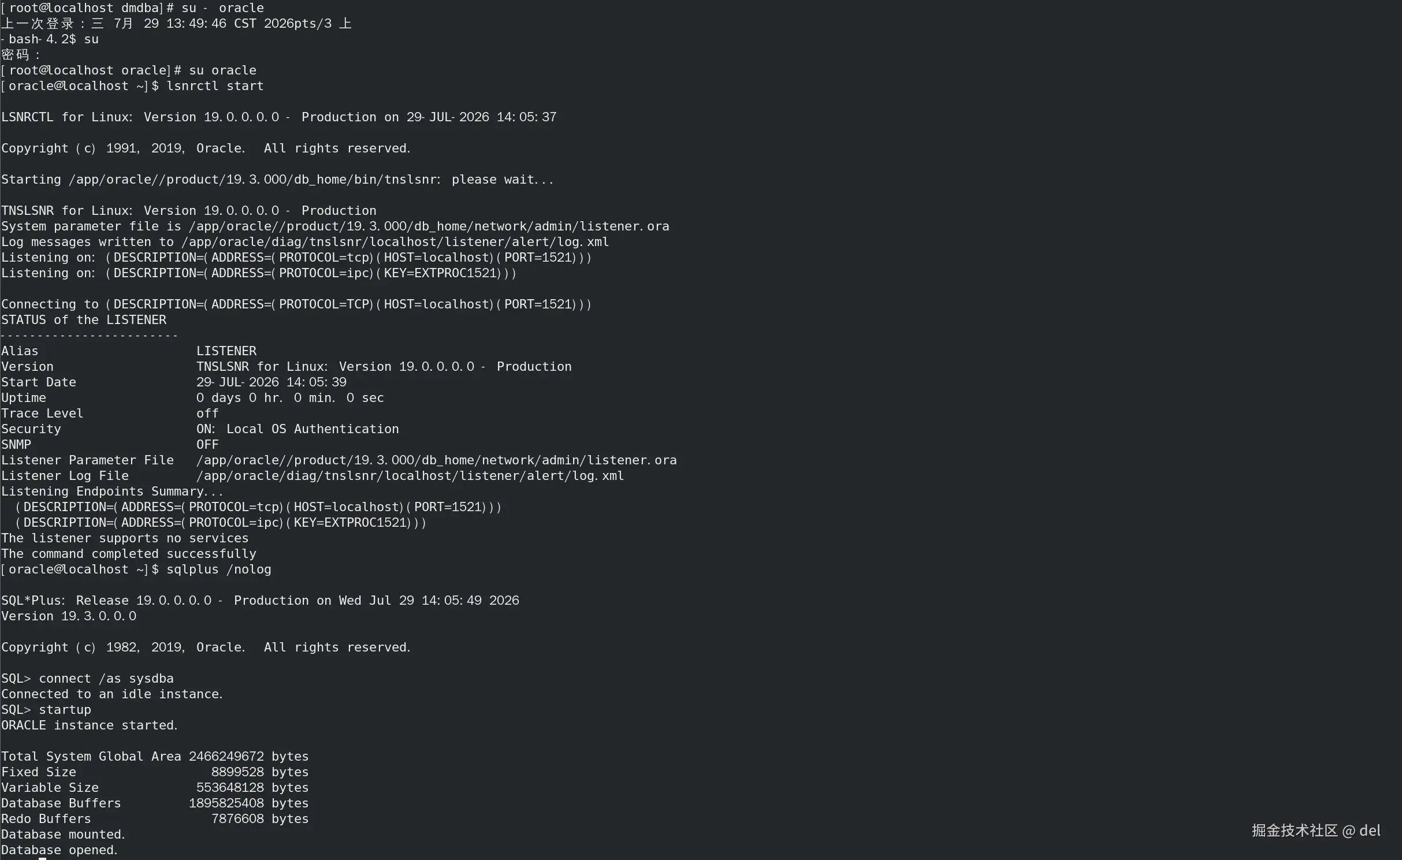Click the Listener Parameter File path
This screenshot has width=1402, height=860.
[x=436, y=460]
